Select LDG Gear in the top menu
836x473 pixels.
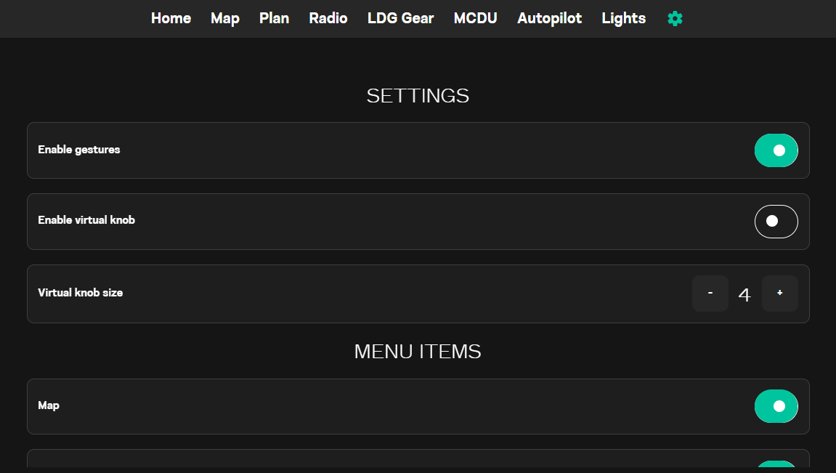(x=400, y=18)
